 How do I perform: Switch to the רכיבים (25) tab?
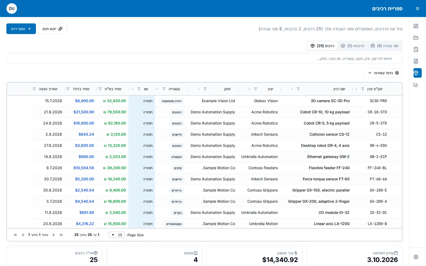pos(323,46)
